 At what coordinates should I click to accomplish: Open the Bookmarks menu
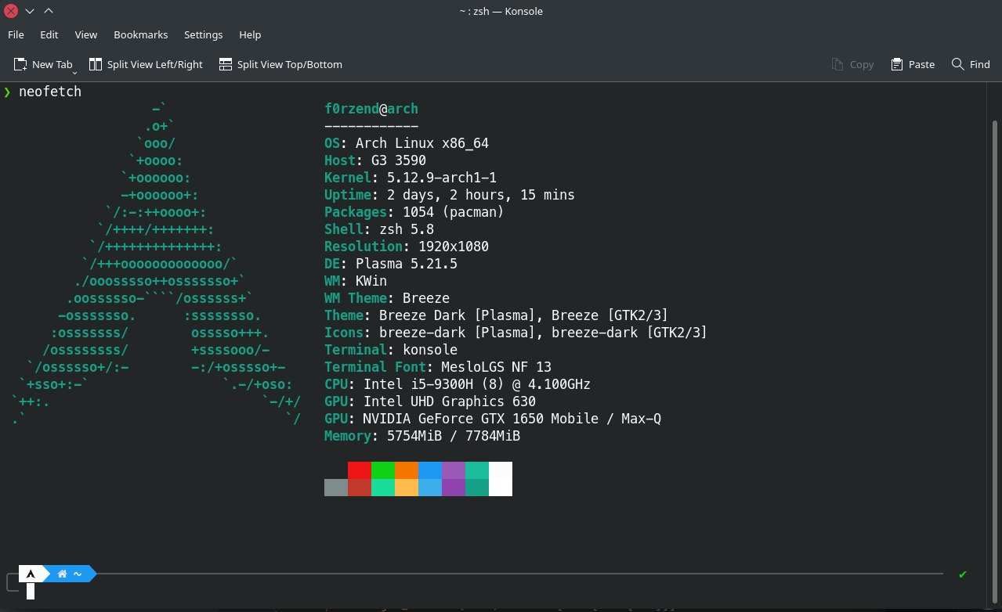click(x=141, y=34)
